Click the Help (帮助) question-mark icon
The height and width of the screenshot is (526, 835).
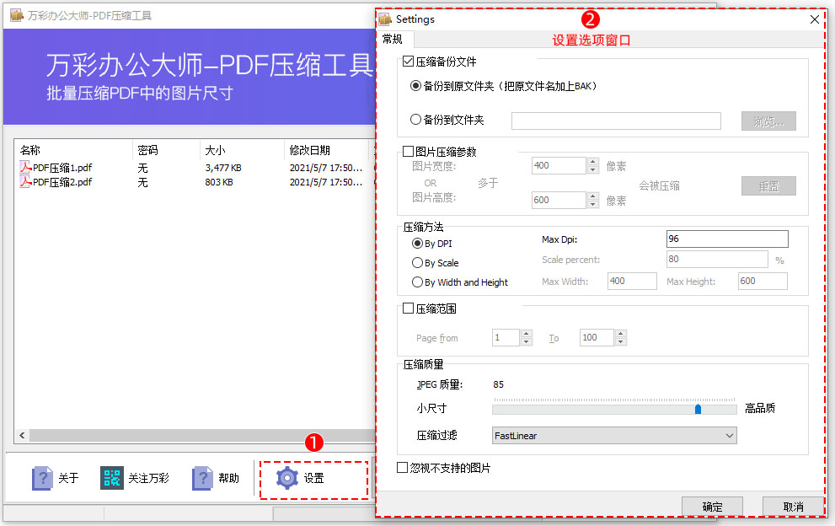pos(202,478)
